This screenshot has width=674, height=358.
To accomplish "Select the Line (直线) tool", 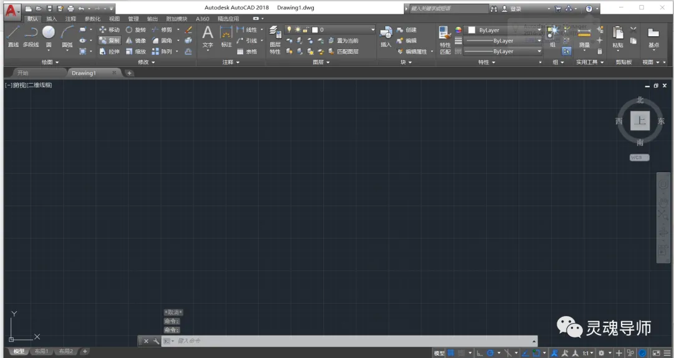I will 13,36.
